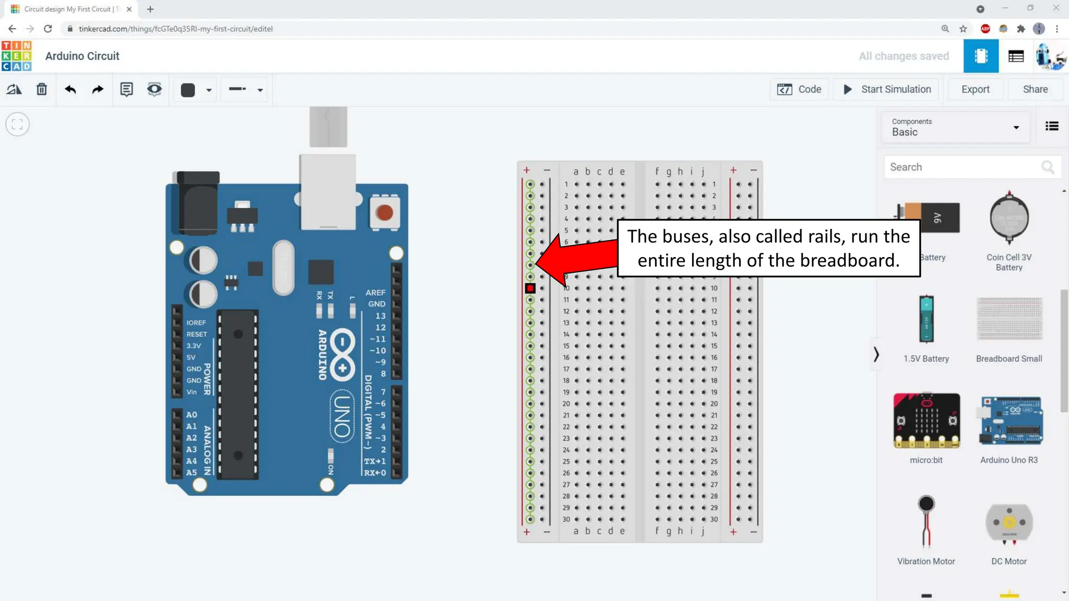Select the Breadboard Small component

(x=1008, y=329)
